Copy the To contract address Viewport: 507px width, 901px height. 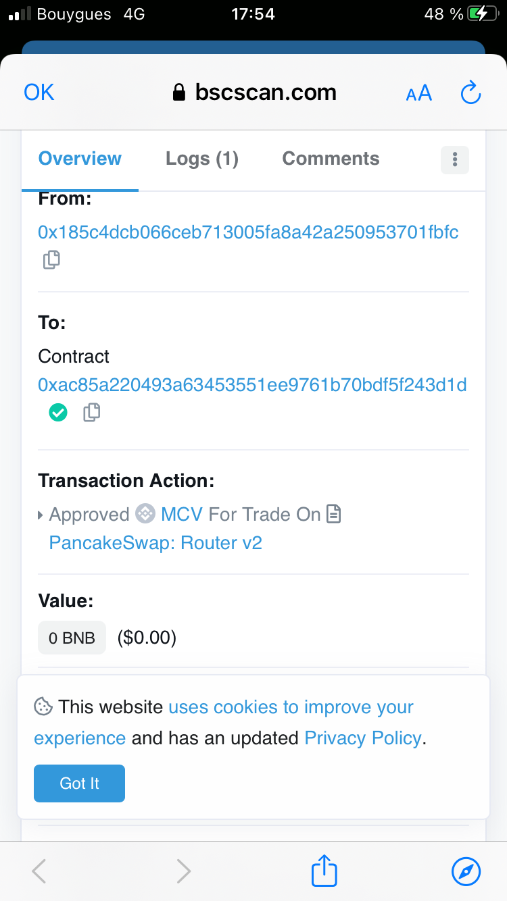92,412
